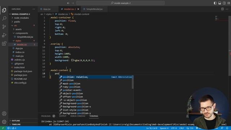Collapse the src folder
The width and height of the screenshot is (231, 130).
click(x=23, y=26)
